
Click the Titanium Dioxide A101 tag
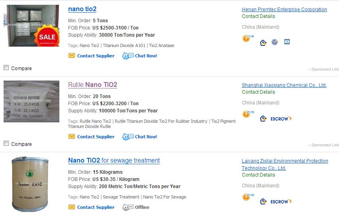coord(124,45)
